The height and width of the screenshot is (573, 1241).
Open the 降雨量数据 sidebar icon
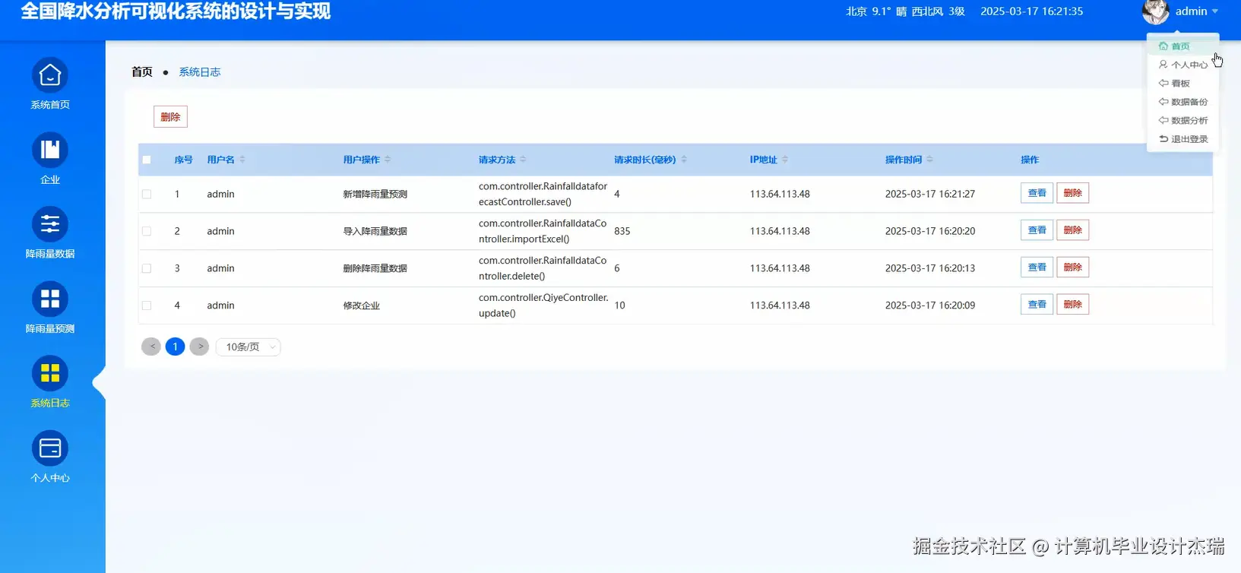pyautogui.click(x=50, y=224)
